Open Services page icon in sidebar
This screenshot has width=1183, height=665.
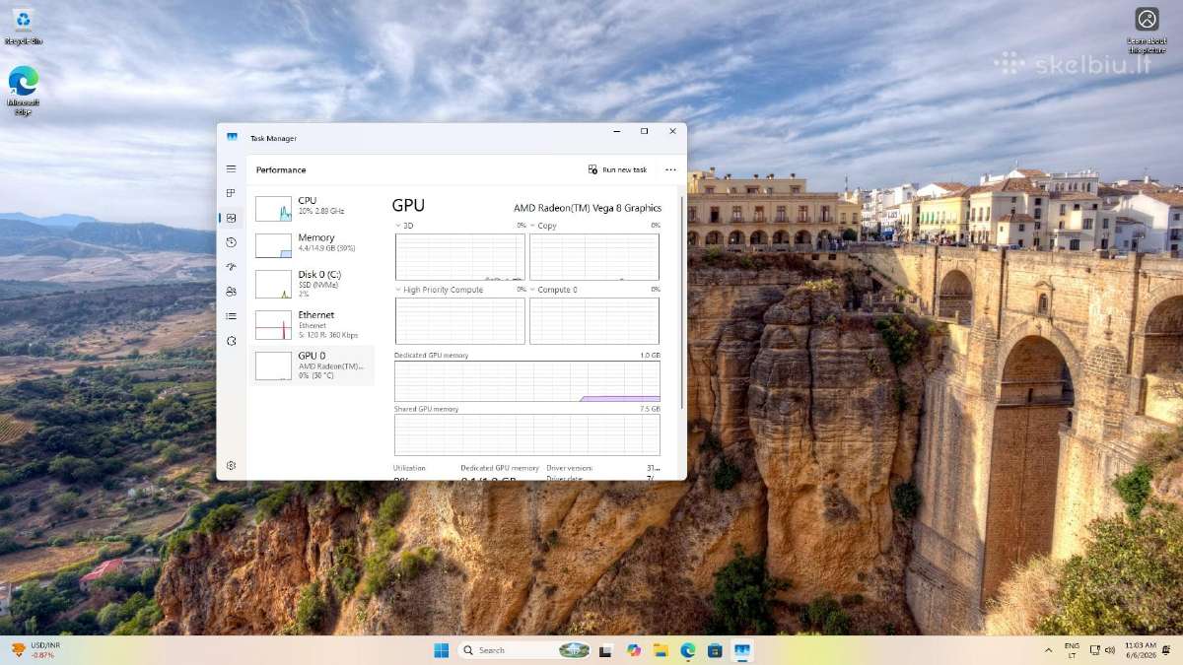[231, 341]
